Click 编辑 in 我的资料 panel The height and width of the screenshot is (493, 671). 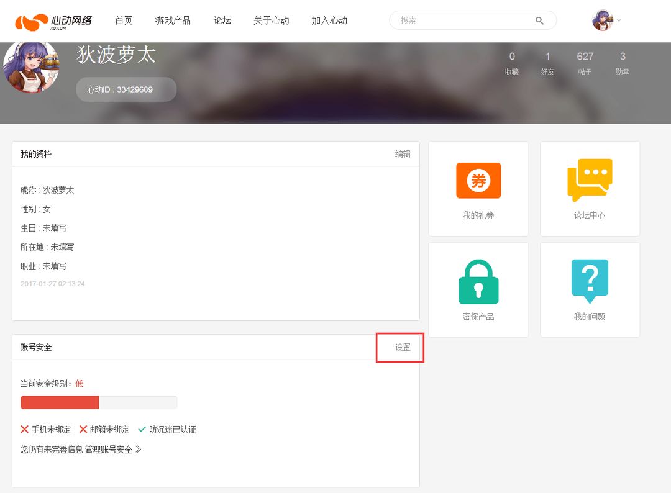[403, 154]
